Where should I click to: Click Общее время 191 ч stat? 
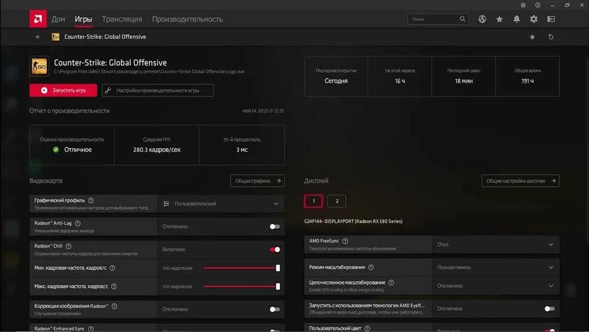pyautogui.click(x=527, y=76)
